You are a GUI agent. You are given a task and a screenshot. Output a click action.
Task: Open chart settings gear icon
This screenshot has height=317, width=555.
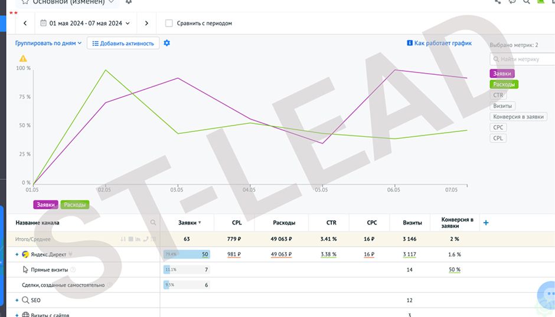click(166, 43)
